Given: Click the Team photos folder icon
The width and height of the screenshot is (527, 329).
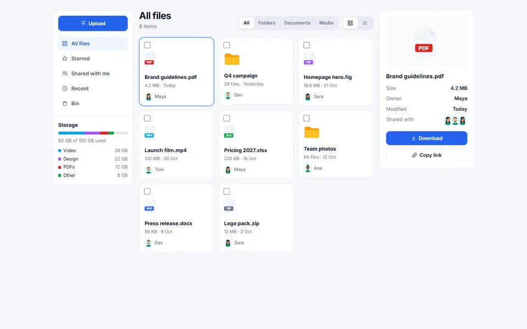Looking at the screenshot, I should 312,132.
